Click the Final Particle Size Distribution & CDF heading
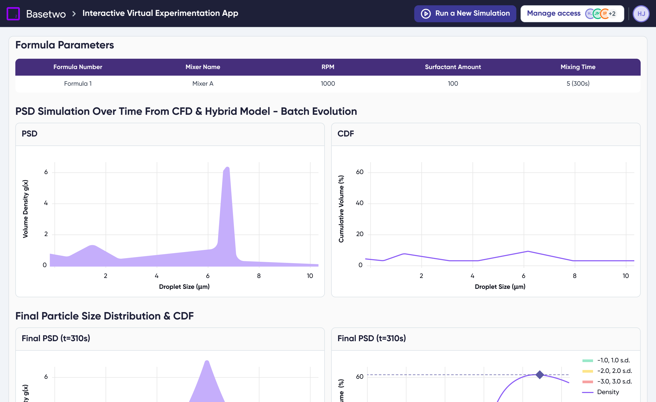 pyautogui.click(x=104, y=316)
